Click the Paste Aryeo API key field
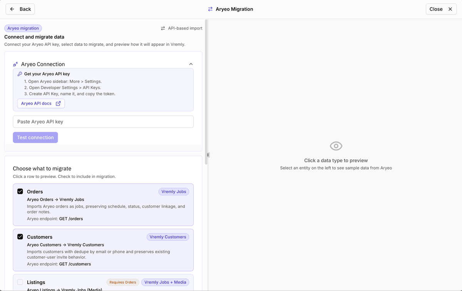The width and height of the screenshot is (462, 291). [x=103, y=121]
